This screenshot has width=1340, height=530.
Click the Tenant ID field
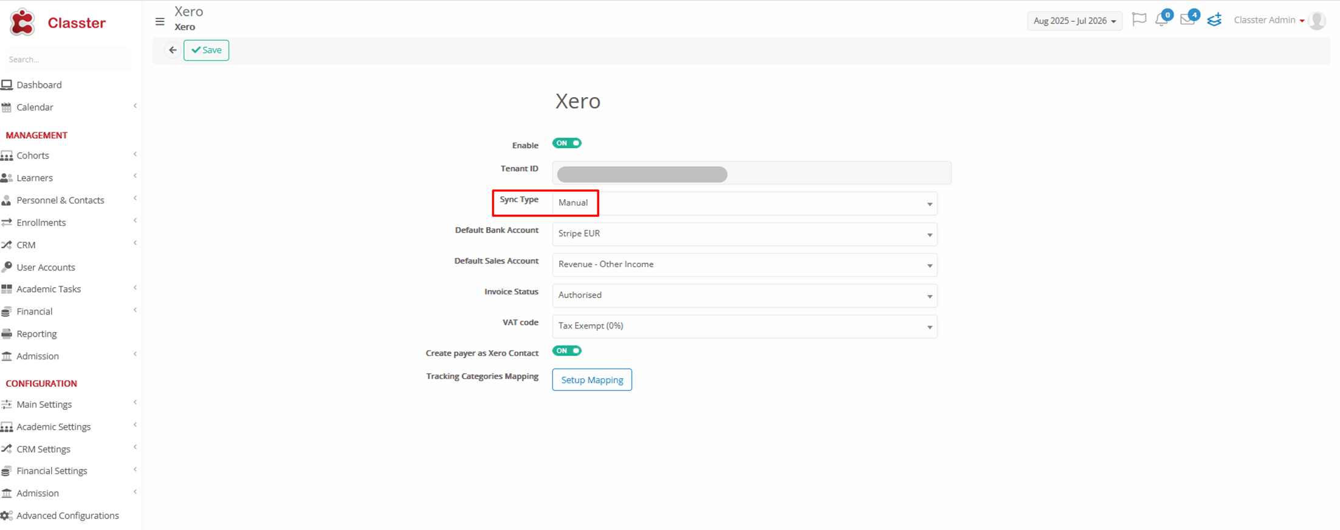point(752,173)
